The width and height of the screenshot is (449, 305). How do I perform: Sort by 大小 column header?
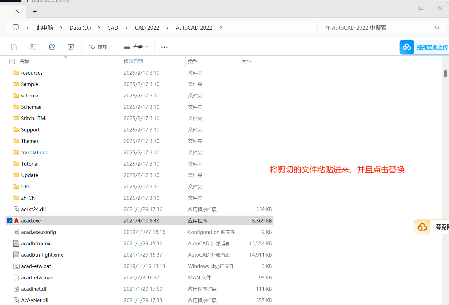[x=246, y=61]
